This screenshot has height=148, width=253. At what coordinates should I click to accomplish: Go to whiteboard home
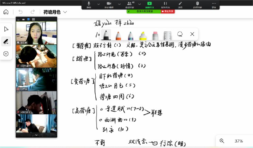click(6, 12)
